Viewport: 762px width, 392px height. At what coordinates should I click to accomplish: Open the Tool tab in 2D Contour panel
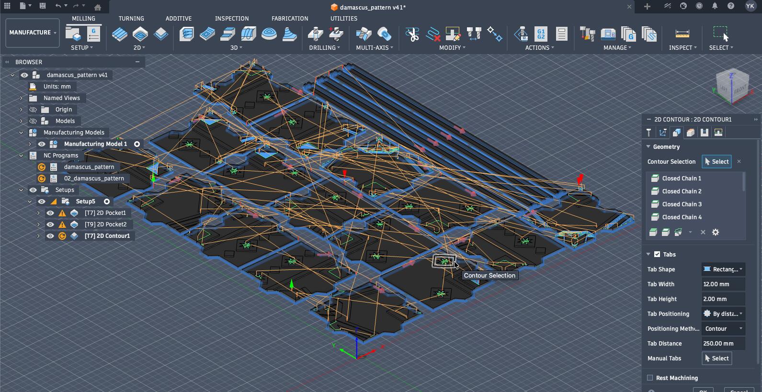click(x=649, y=133)
